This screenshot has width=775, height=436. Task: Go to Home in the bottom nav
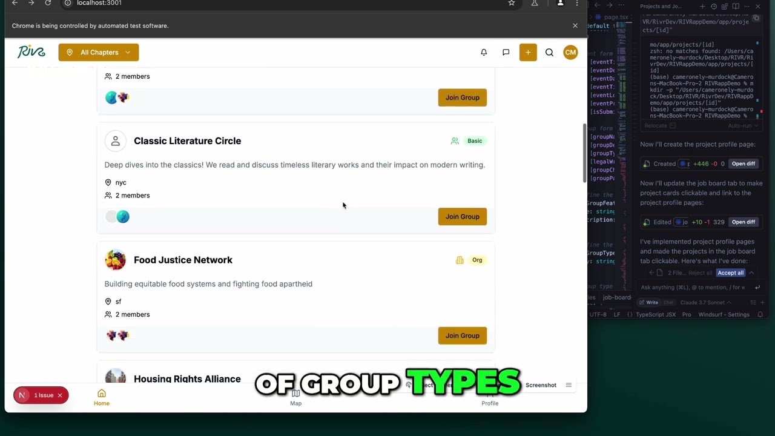pyautogui.click(x=102, y=397)
